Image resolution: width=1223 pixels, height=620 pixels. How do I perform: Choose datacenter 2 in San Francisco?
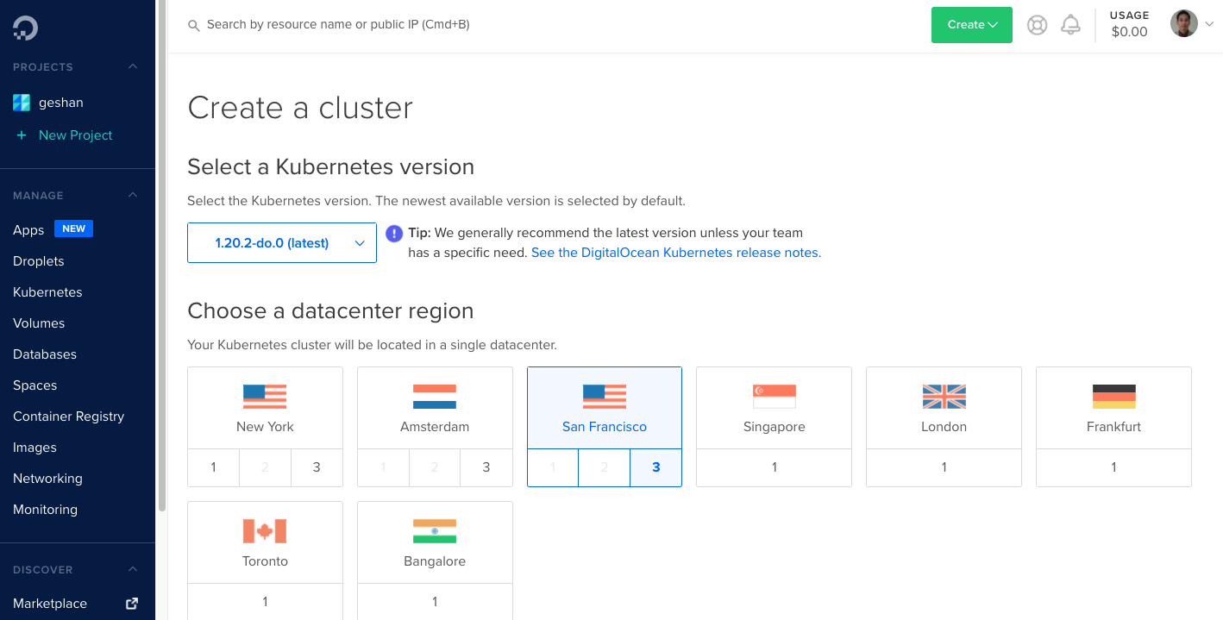(x=604, y=467)
